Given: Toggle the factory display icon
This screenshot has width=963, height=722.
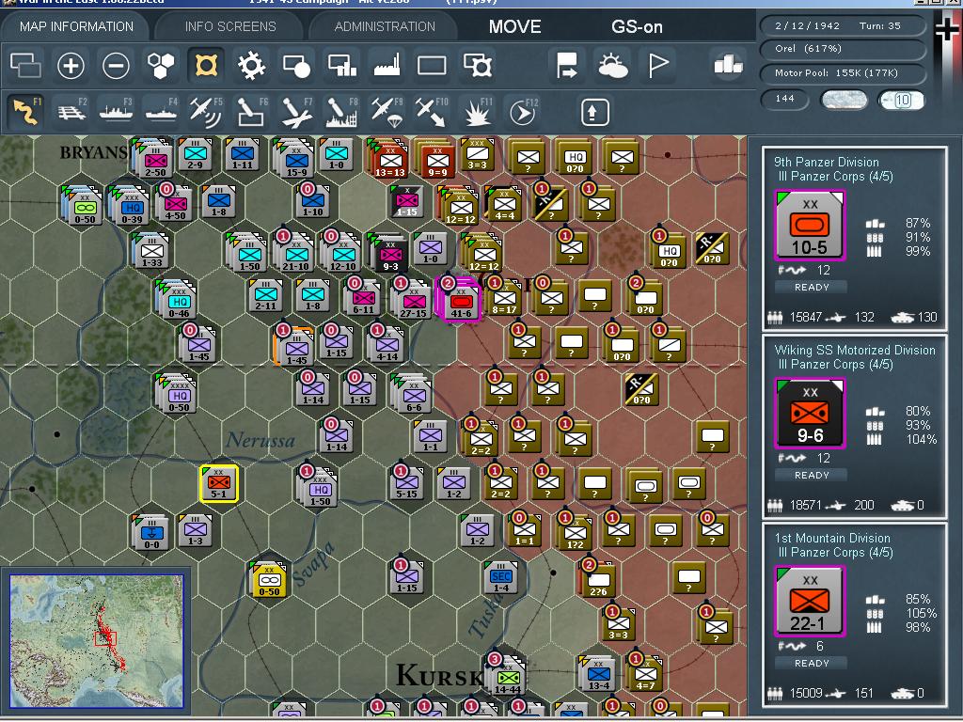Looking at the screenshot, I should point(387,65).
